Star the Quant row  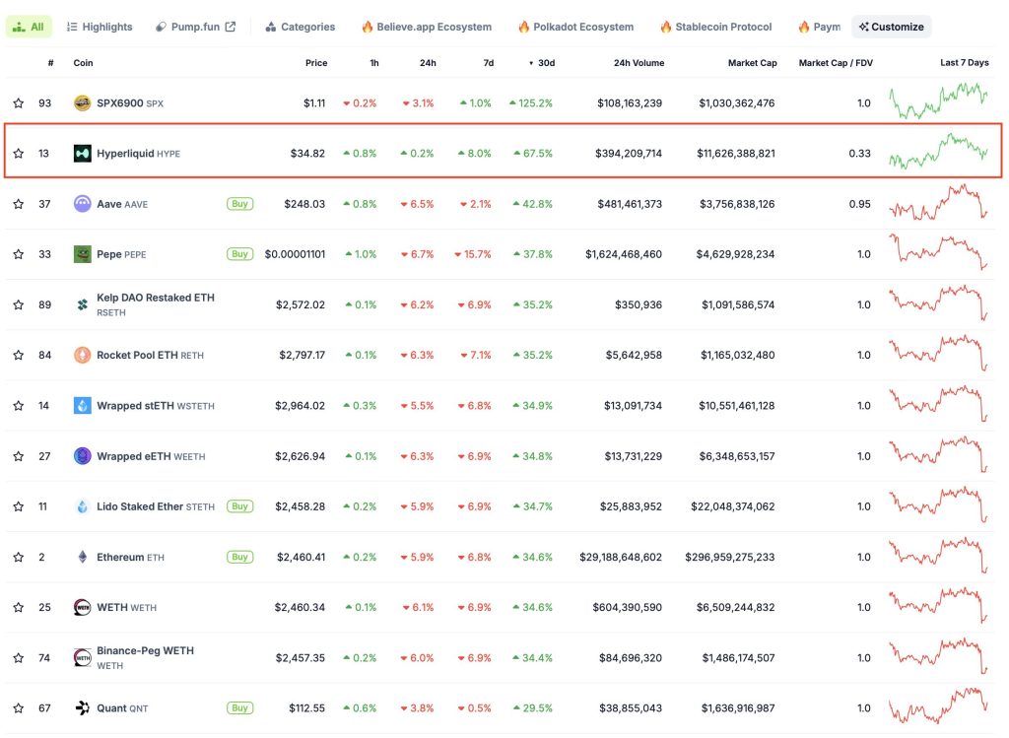coord(18,707)
